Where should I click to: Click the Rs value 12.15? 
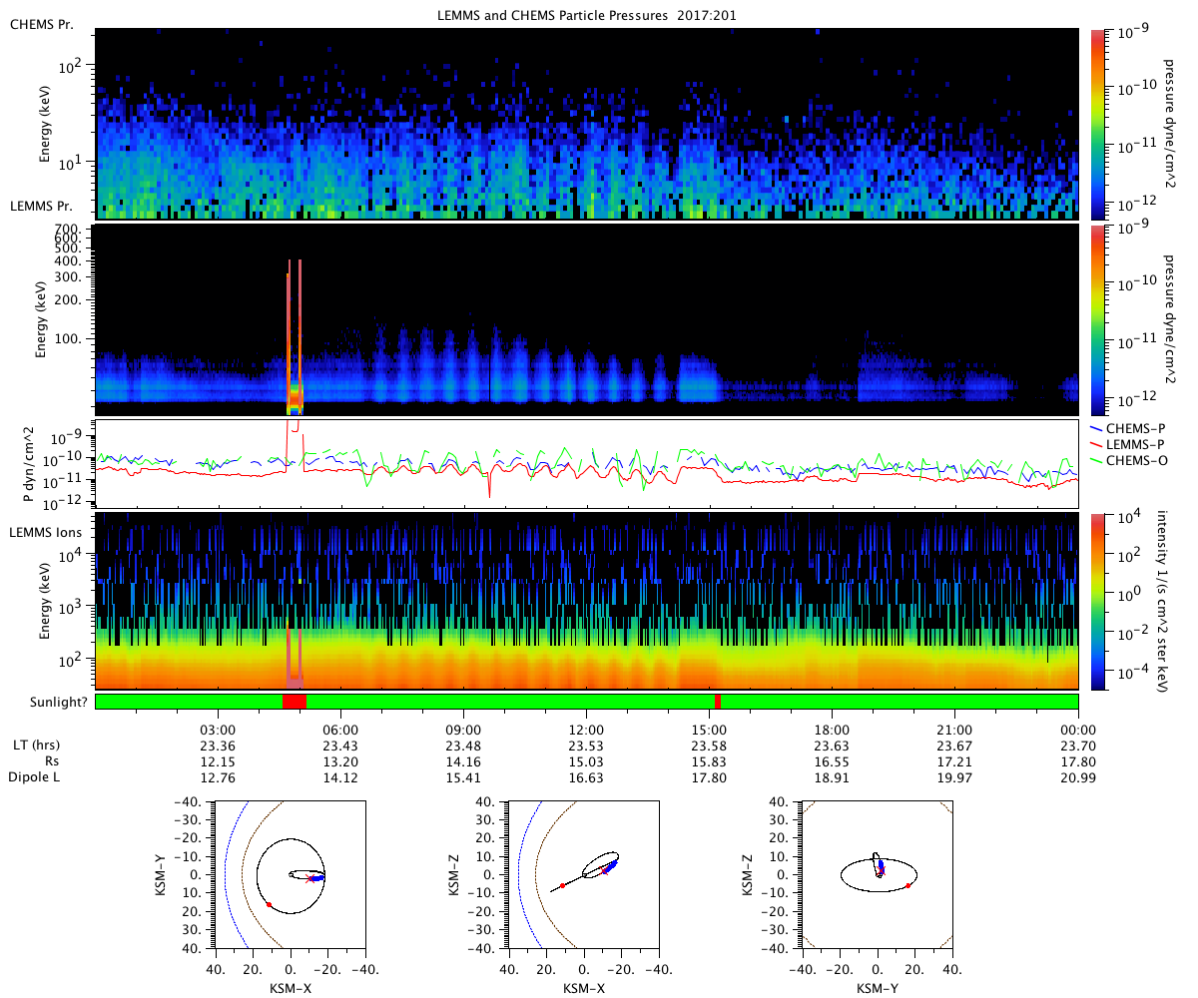point(218,761)
